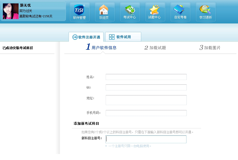238x160 pixels.
Task: Click the username 题无忧 text
Action: pos(25,5)
